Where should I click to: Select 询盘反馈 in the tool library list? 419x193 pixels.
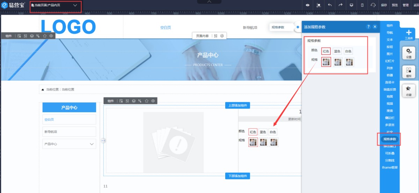390,90
